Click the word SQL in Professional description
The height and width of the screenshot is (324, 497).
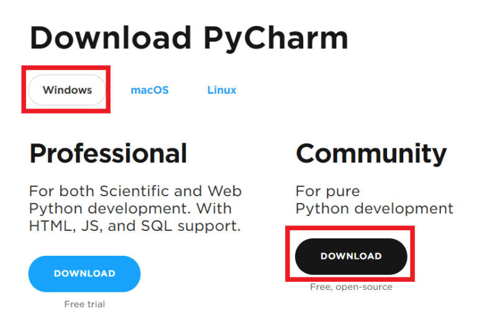click(x=157, y=226)
